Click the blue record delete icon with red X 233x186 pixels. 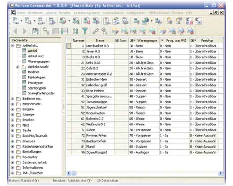tap(190, 31)
